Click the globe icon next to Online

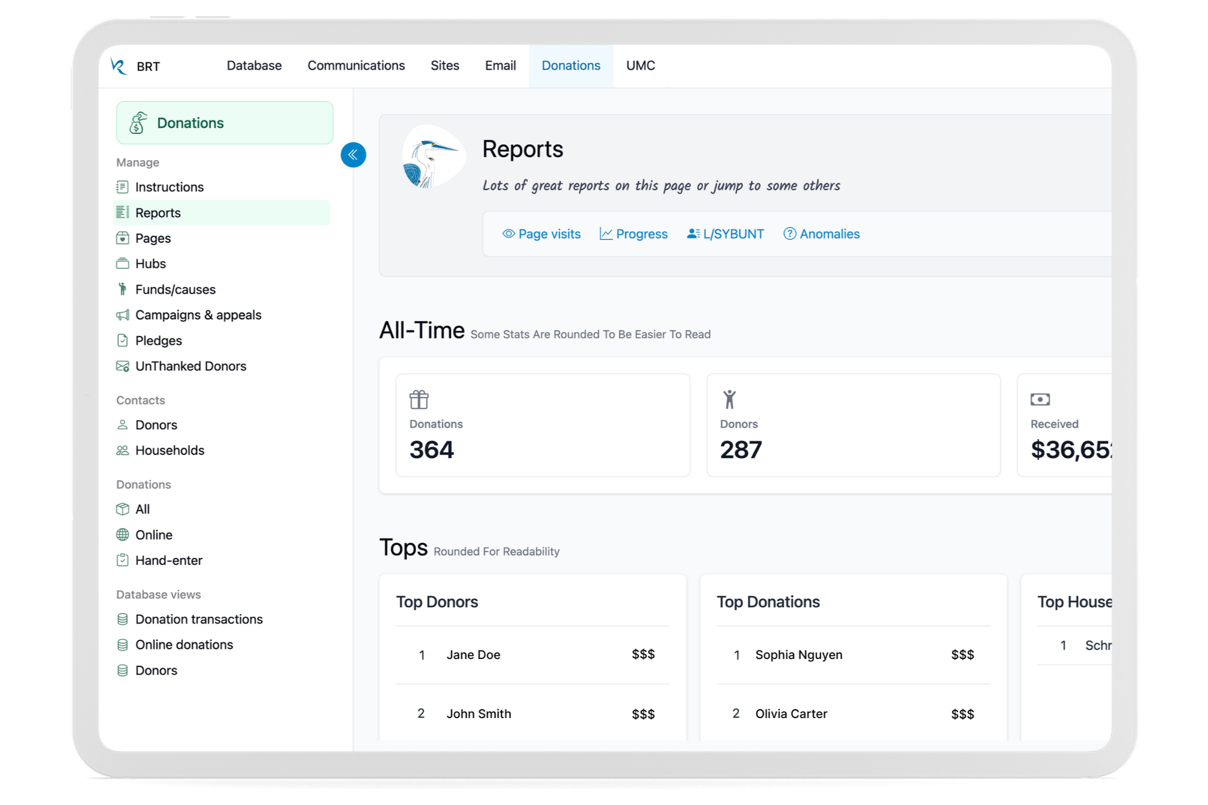[x=122, y=534]
